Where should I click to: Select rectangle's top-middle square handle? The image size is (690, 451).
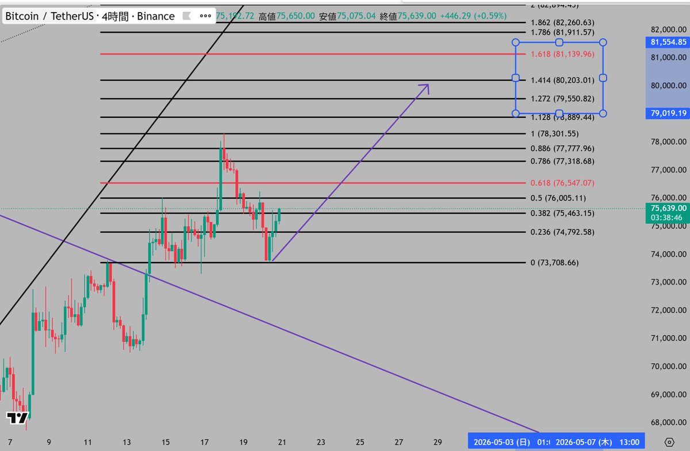click(x=559, y=43)
